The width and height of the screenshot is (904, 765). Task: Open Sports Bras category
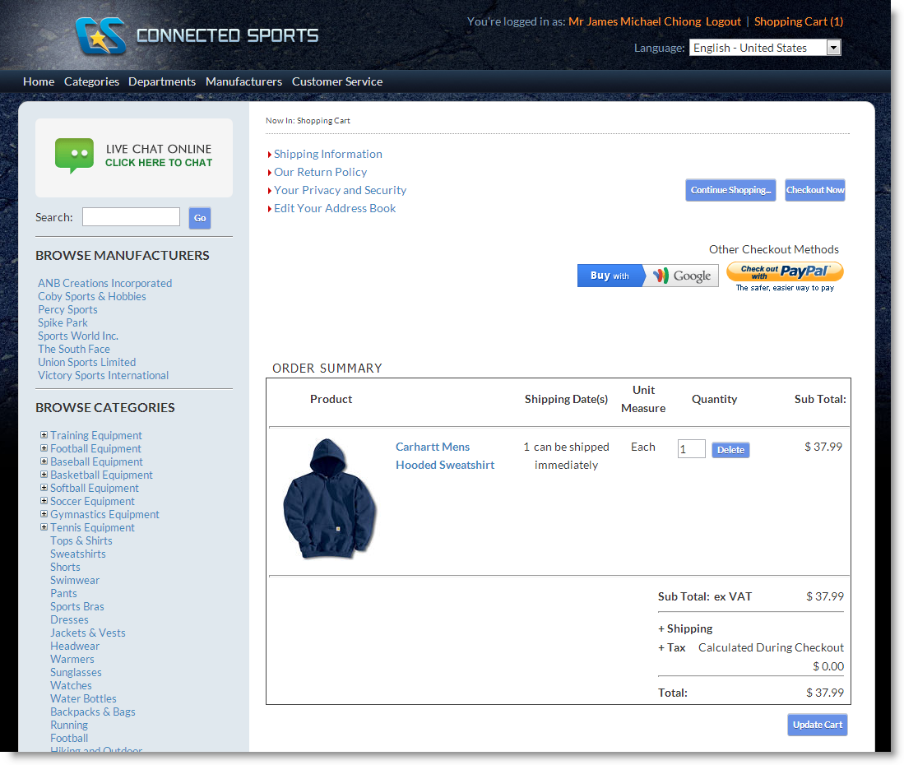77,606
